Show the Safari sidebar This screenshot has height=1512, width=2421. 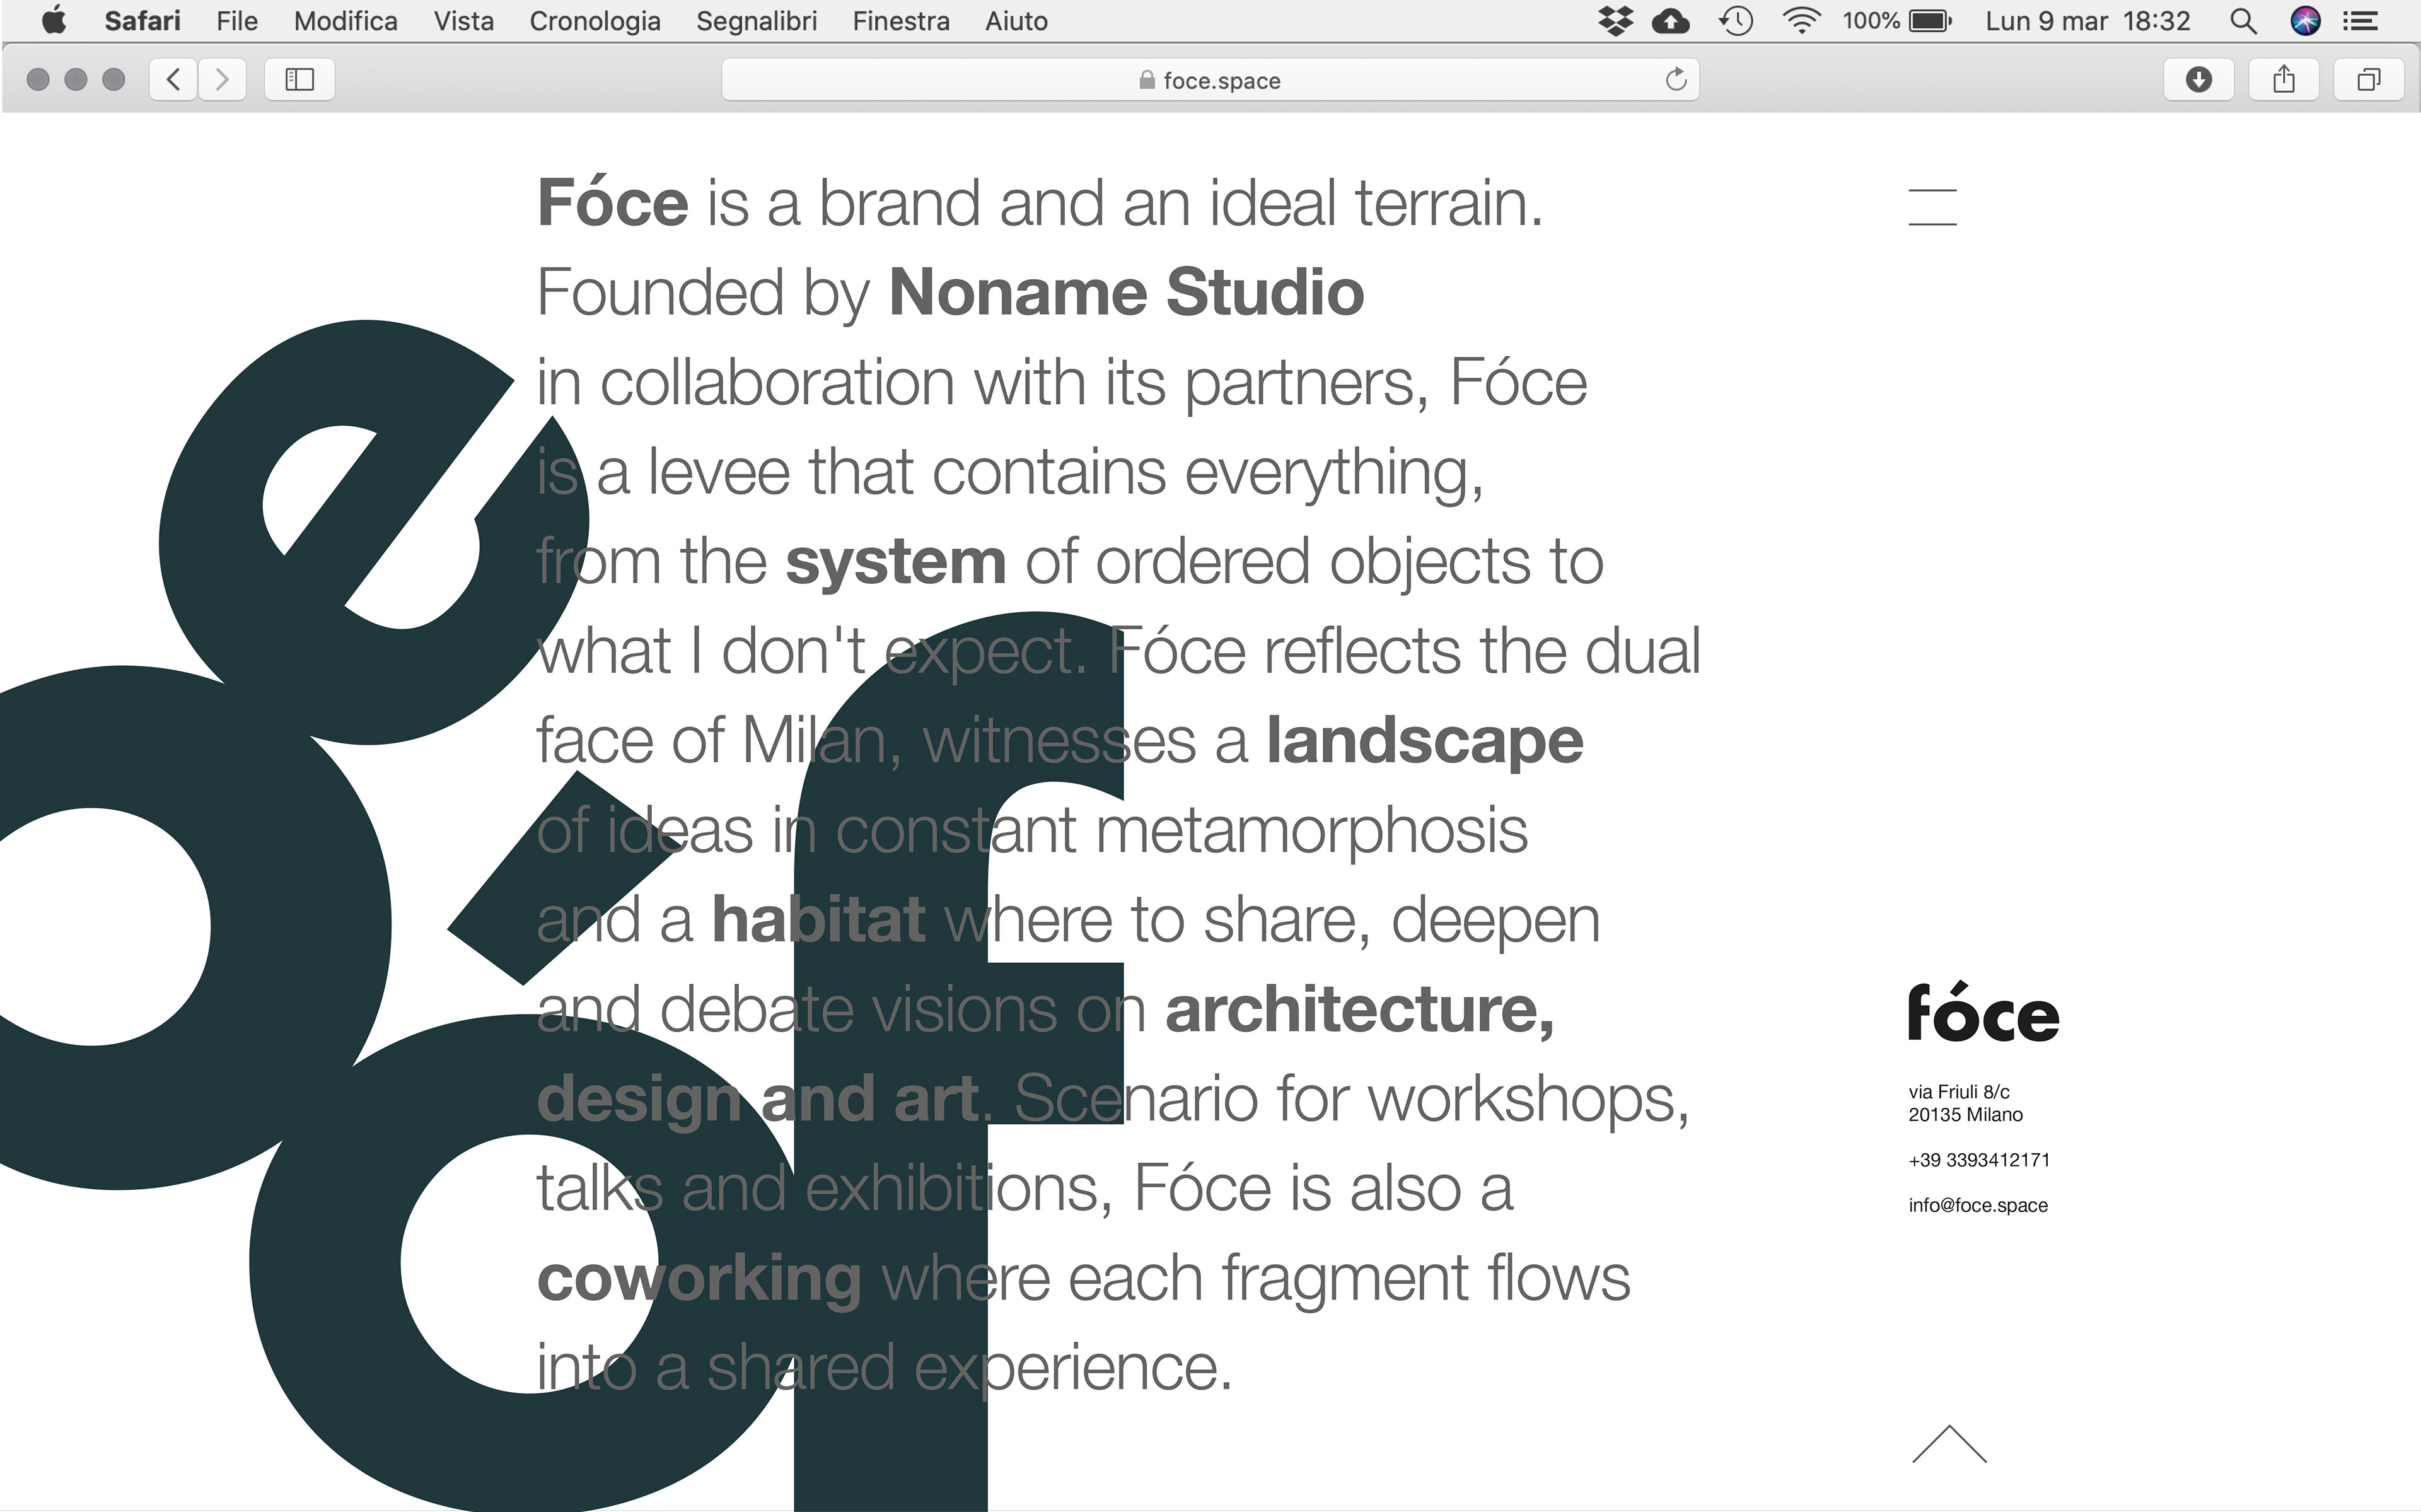point(299,79)
